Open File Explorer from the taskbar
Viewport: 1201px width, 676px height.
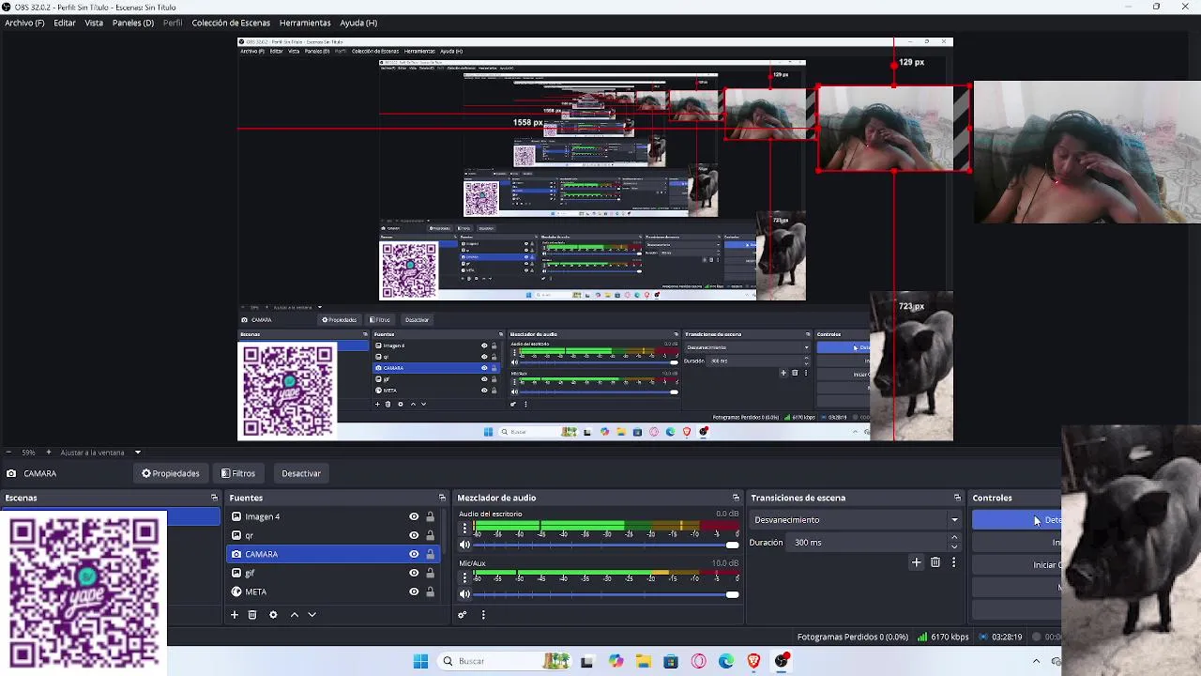coord(643,661)
